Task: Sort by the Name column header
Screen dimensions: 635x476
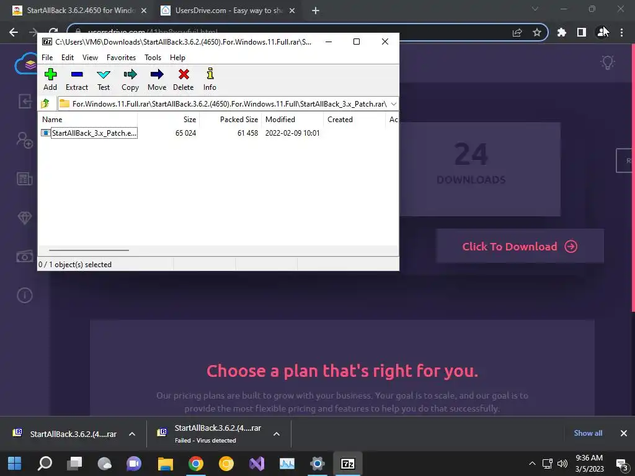Action: click(88, 120)
